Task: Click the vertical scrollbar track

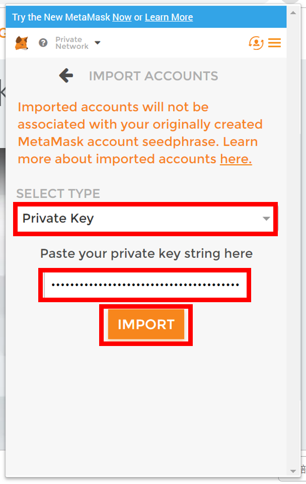Action: click(x=293, y=242)
